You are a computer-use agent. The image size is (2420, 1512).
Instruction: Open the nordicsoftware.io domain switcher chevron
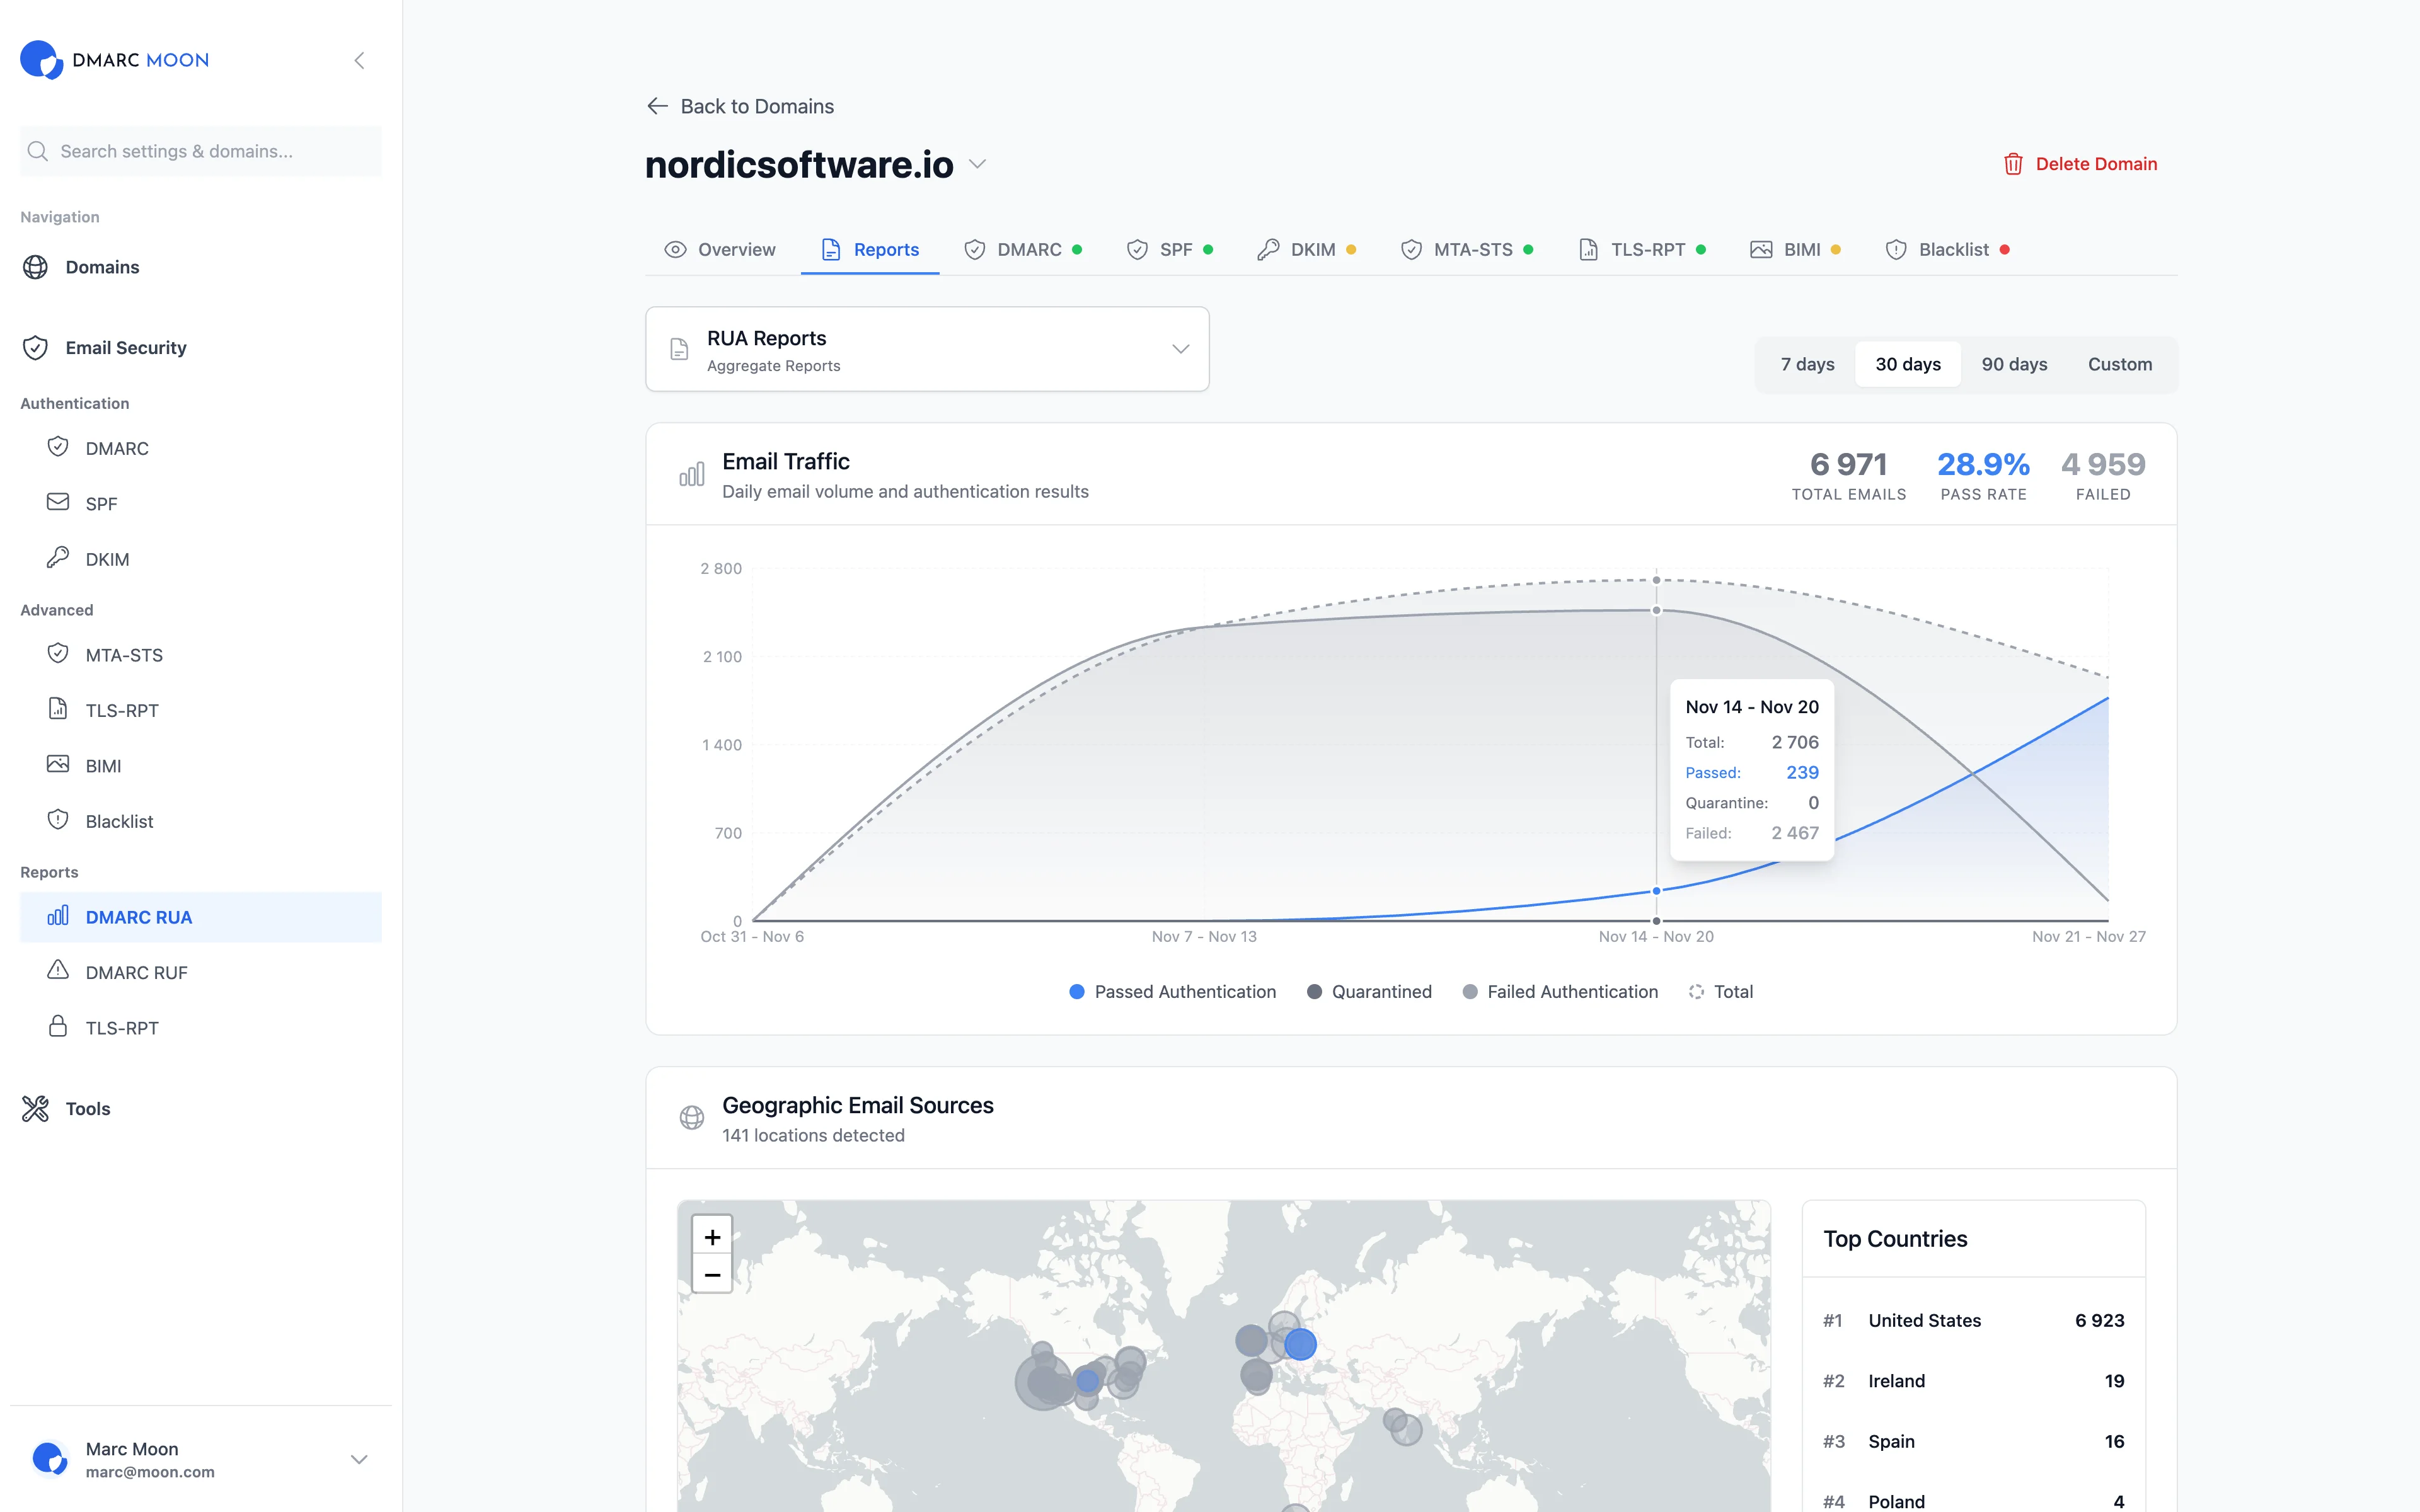977,165
